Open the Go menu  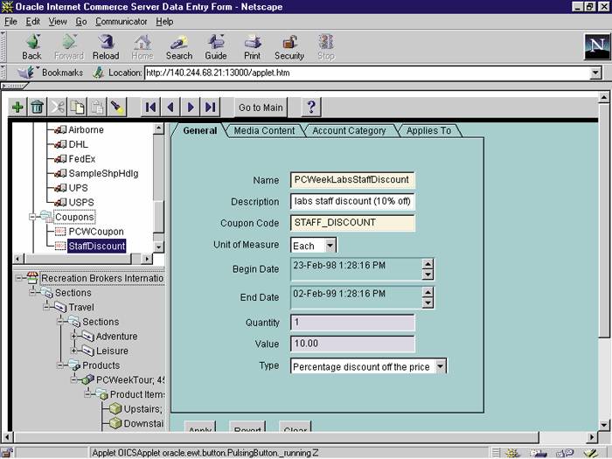pyautogui.click(x=81, y=22)
